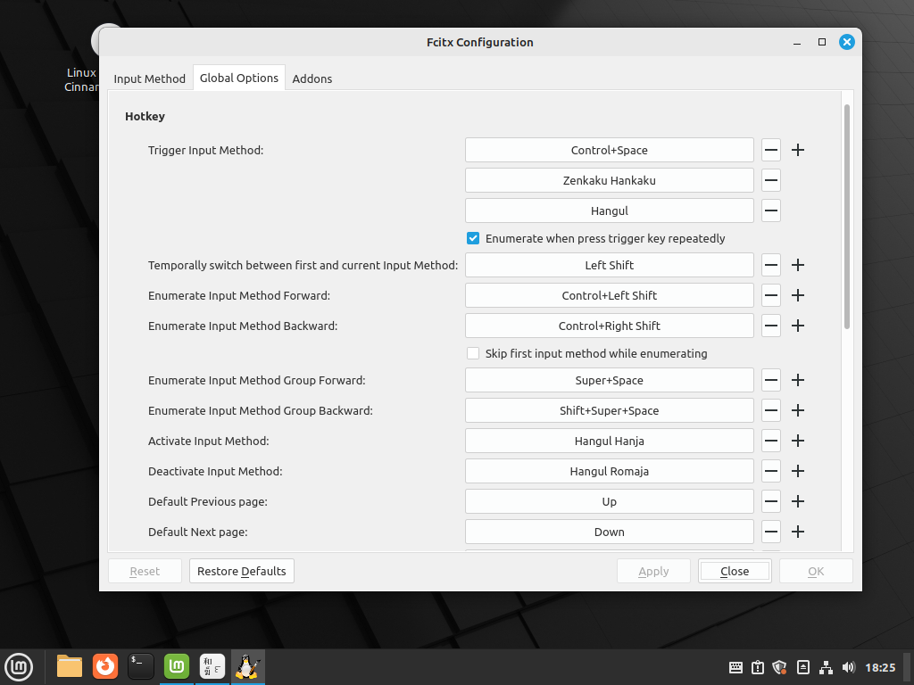
Task: Click the plus icon next to Trigger Input Method
Action: click(x=798, y=150)
